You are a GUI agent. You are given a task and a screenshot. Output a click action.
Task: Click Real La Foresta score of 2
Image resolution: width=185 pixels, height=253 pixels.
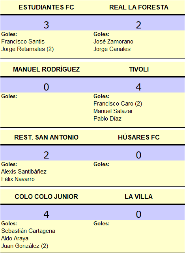tap(138, 25)
